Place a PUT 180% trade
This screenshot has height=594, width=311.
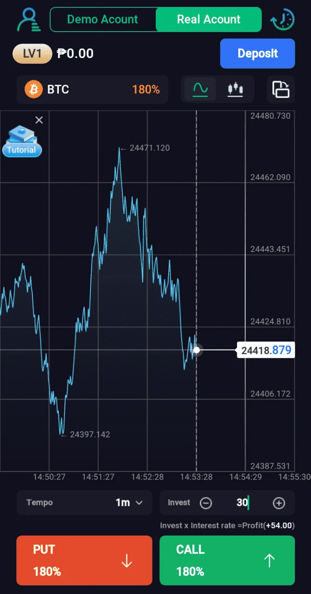point(84,561)
